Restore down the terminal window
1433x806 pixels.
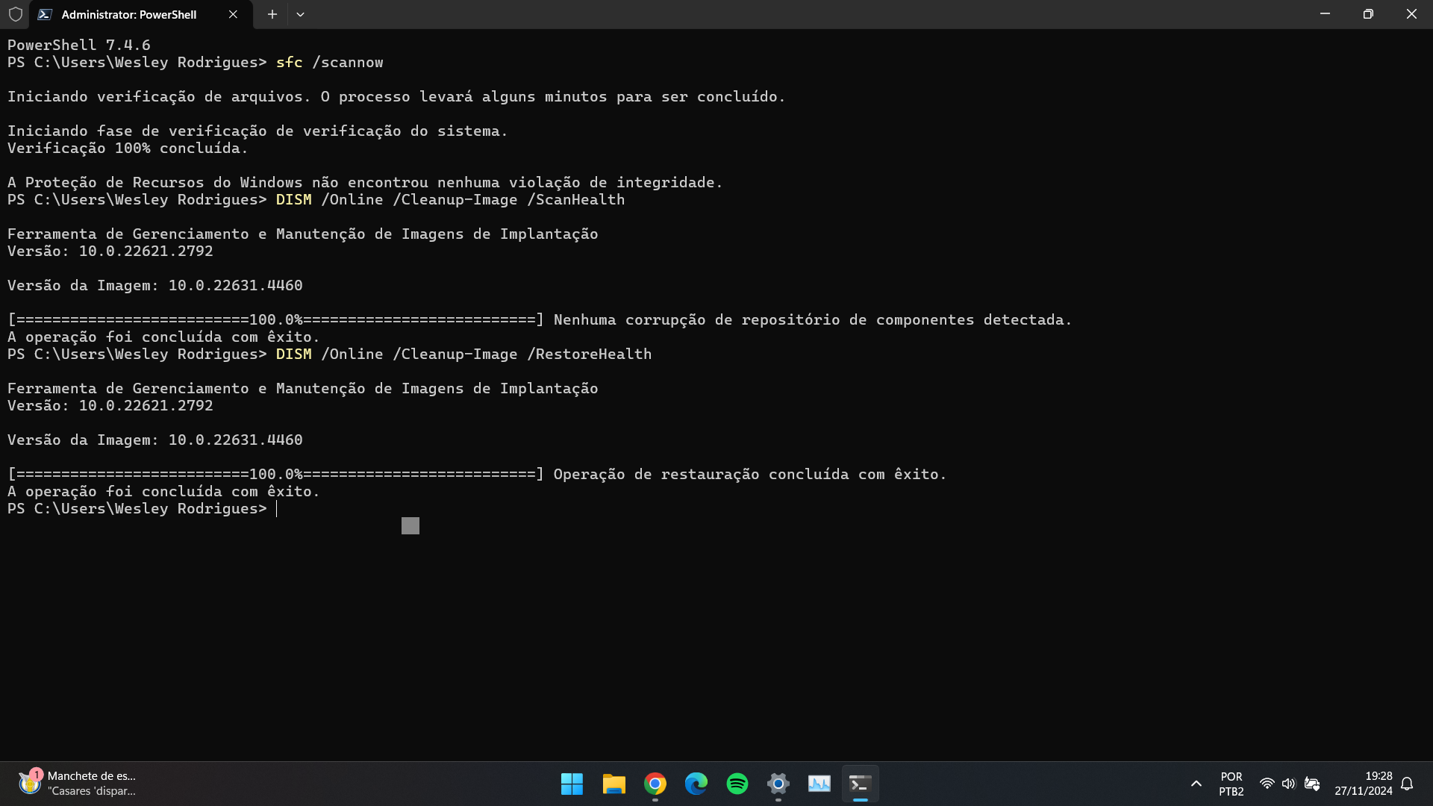(x=1368, y=14)
